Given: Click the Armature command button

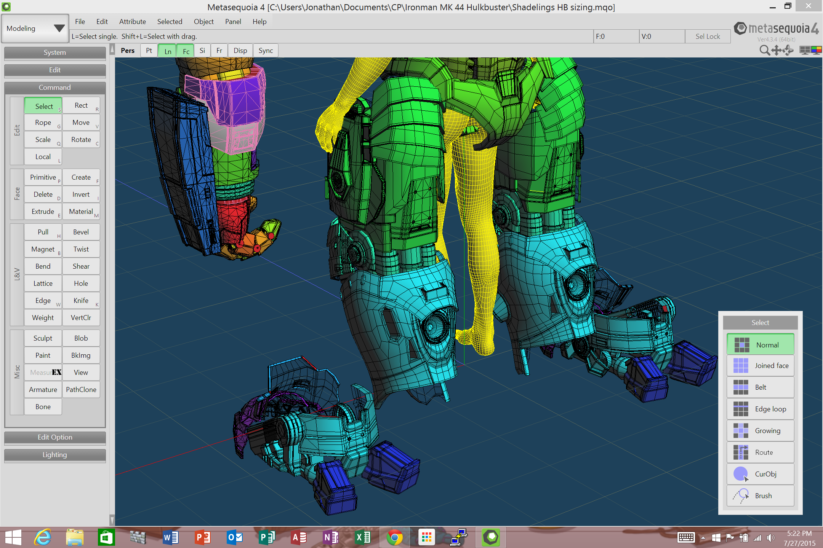Looking at the screenshot, I should (x=43, y=390).
